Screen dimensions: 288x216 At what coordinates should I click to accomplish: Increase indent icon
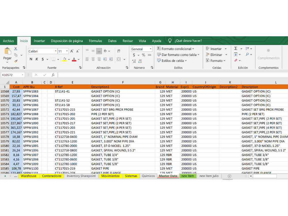(x=111, y=59)
